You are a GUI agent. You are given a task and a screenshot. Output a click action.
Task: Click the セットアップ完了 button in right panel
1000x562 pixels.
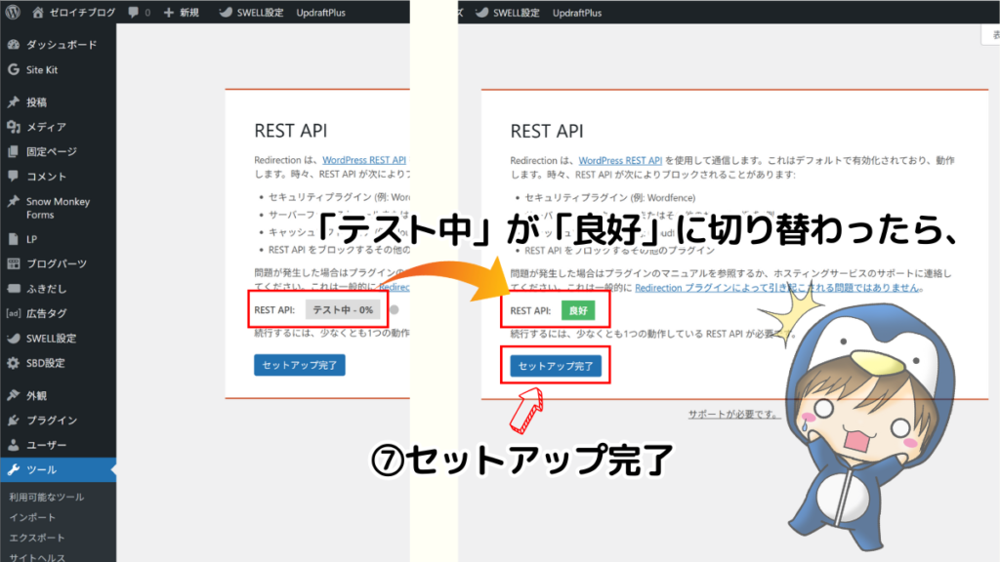pyautogui.click(x=556, y=366)
